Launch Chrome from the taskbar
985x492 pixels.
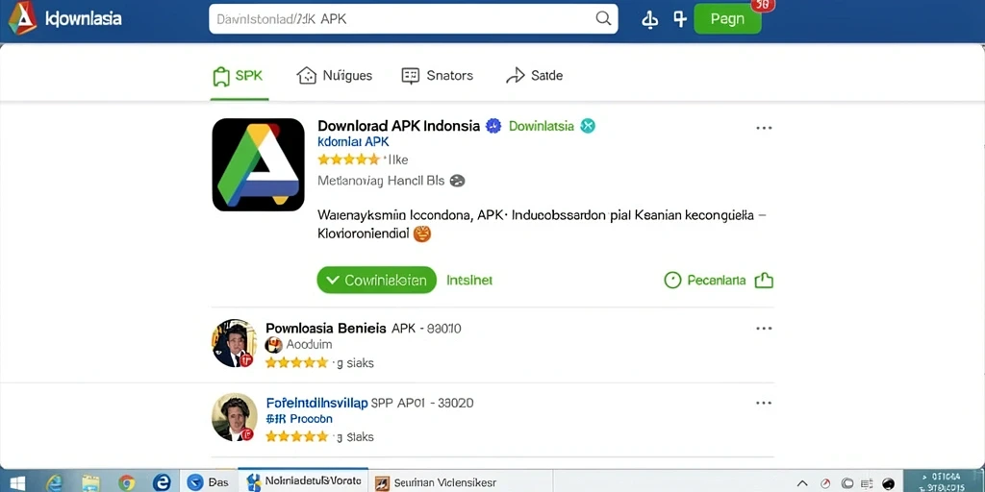(x=126, y=481)
